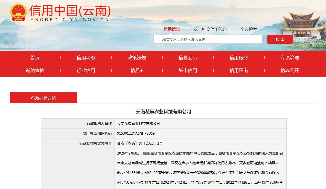This screenshot has width=326, height=189.
Task: Open the 信用服务 menu item
Action: [239, 58]
